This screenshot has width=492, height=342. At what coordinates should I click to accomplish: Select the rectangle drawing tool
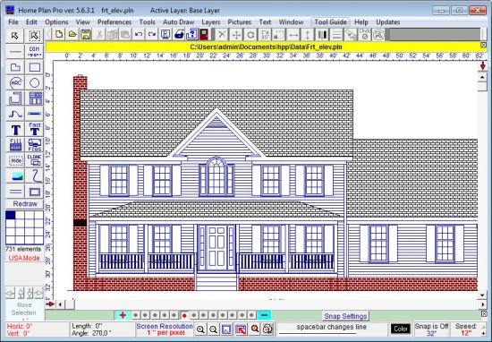34,67
